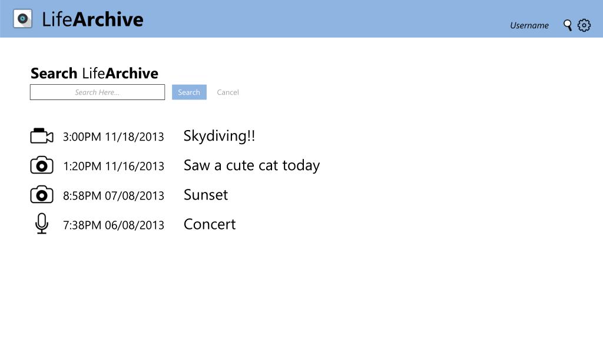Open settings with the gear icon
The width and height of the screenshot is (603, 339).
[x=584, y=25]
